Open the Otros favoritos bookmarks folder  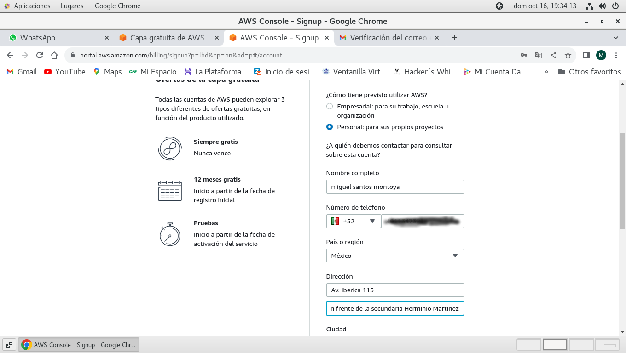pos(589,72)
